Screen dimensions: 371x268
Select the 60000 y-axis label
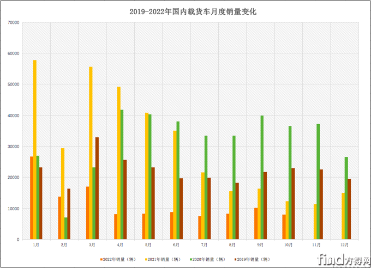coord(14,53)
